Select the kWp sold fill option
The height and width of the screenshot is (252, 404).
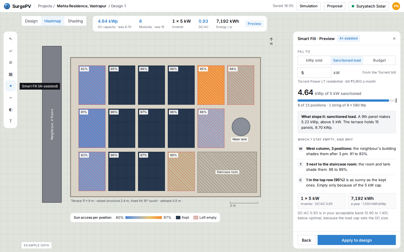(x=314, y=60)
